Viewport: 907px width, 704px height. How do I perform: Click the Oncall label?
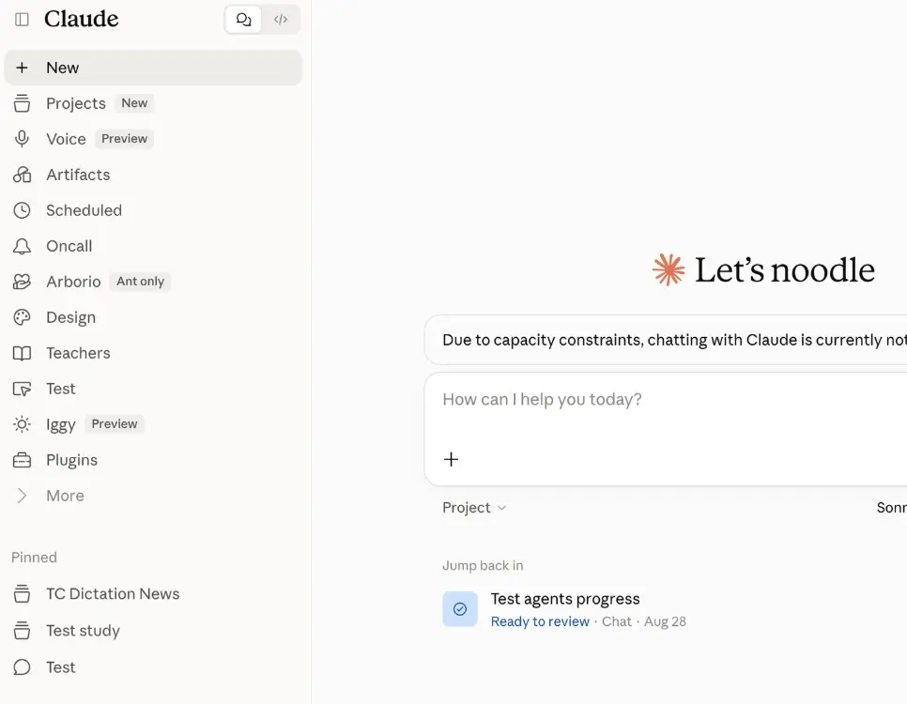coord(69,247)
